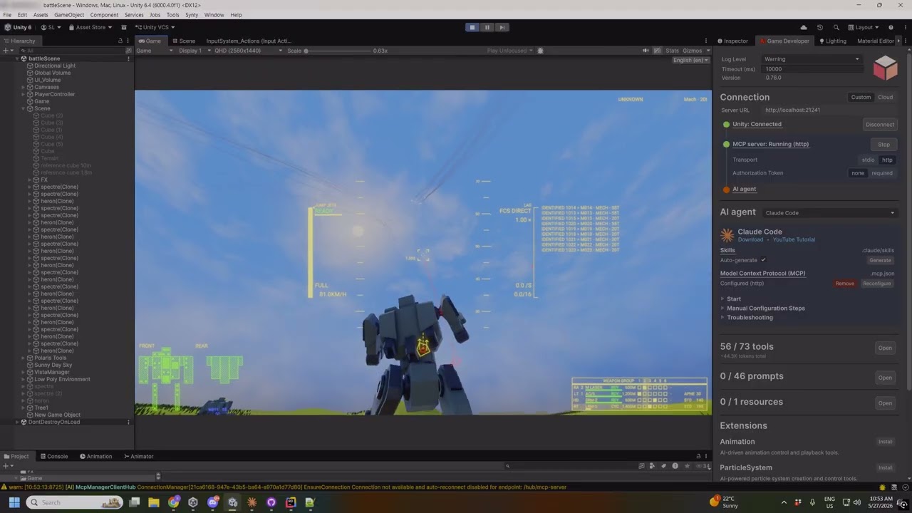Click the Search magnifier in top toolbar
912x513 pixels.
click(836, 27)
